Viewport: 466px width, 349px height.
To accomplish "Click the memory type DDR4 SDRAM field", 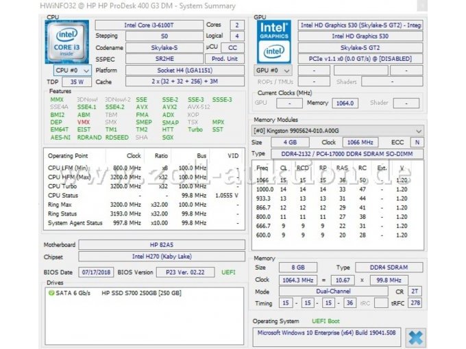I will coord(389,268).
